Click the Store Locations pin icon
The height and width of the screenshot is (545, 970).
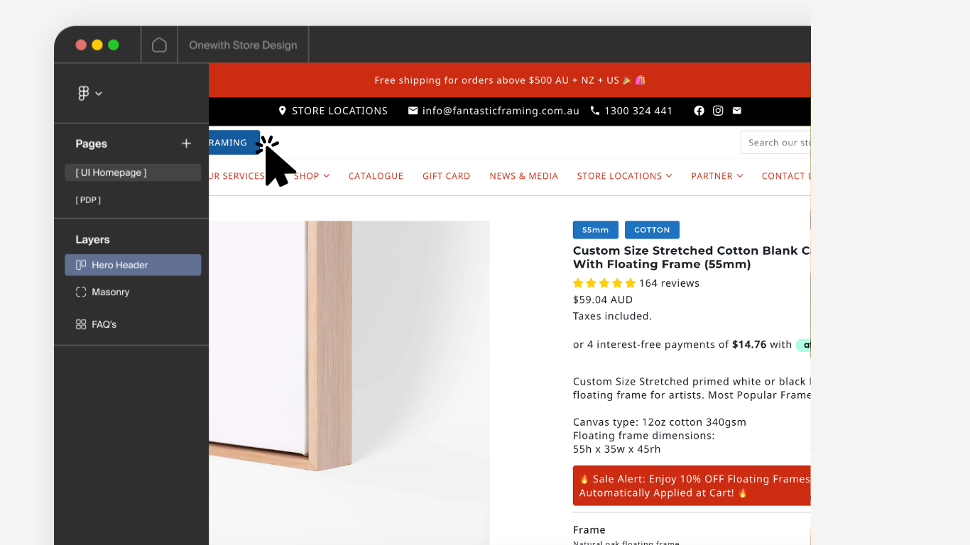283,111
